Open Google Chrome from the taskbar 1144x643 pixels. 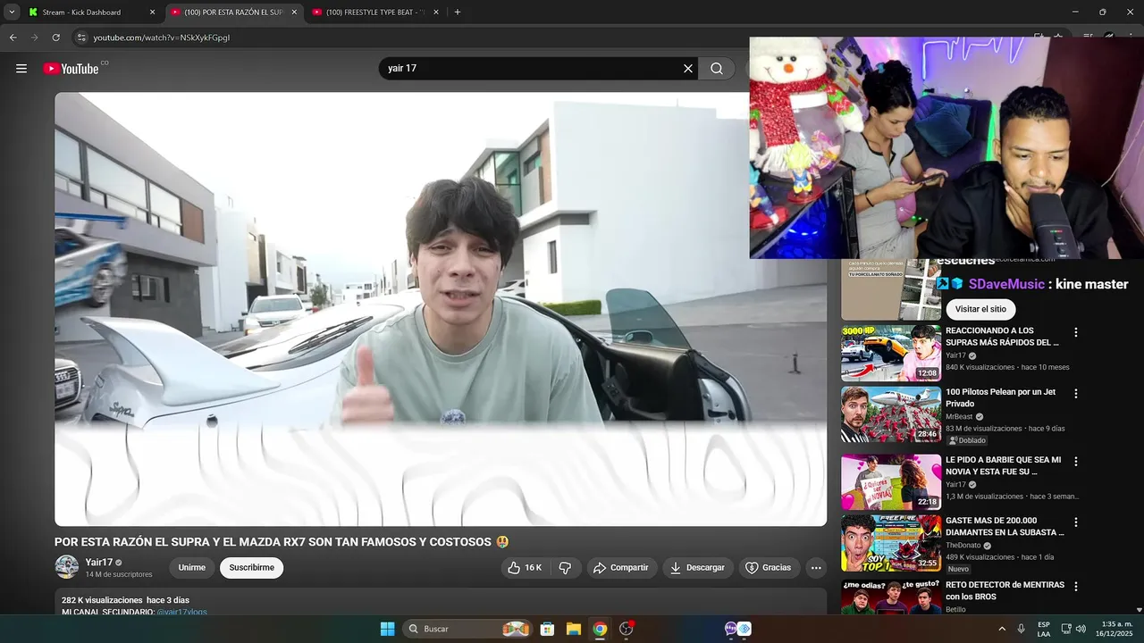600,629
